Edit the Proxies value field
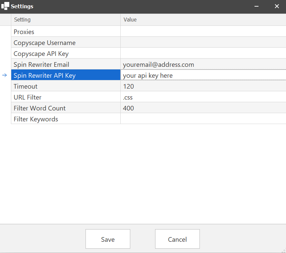286x253 pixels. pos(203,32)
